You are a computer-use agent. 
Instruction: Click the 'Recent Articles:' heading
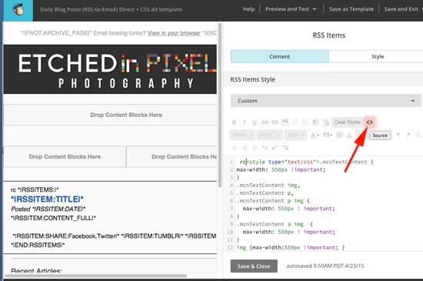click(x=37, y=271)
